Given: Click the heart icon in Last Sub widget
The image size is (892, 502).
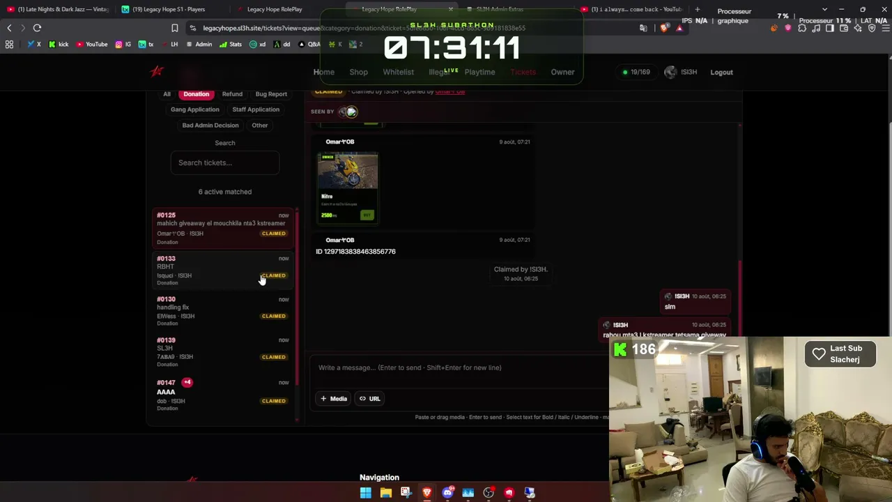Looking at the screenshot, I should tap(819, 353).
